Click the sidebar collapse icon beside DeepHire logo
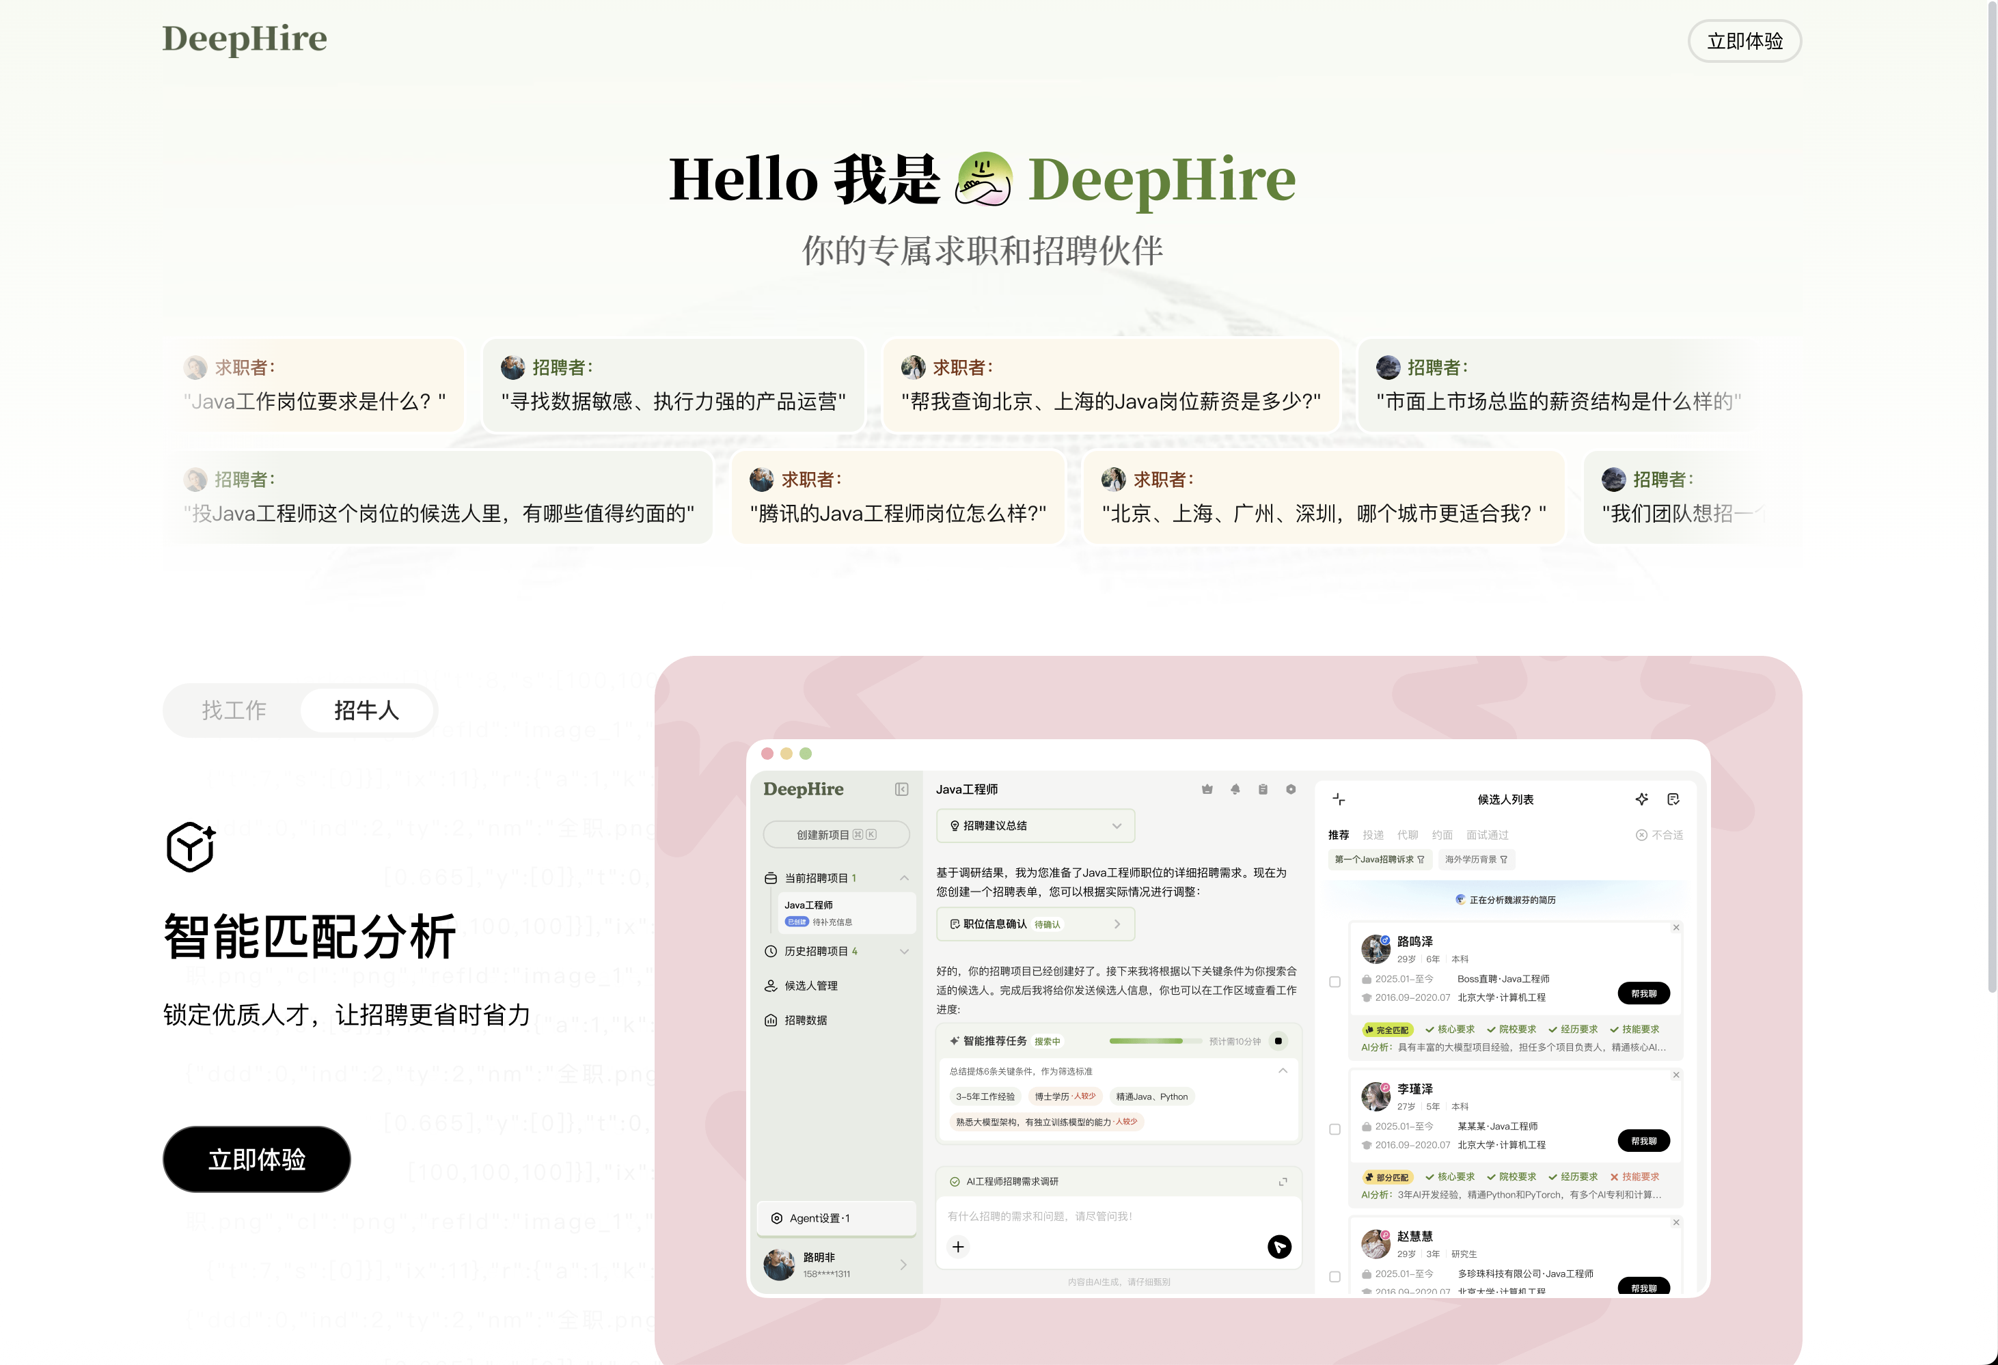Screen dimensions: 1998x1365 [x=901, y=789]
